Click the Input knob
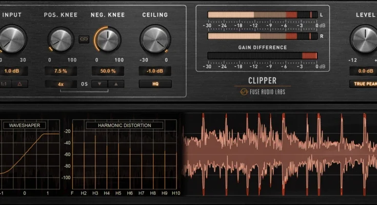This screenshot has width=377, height=205. (x=11, y=39)
